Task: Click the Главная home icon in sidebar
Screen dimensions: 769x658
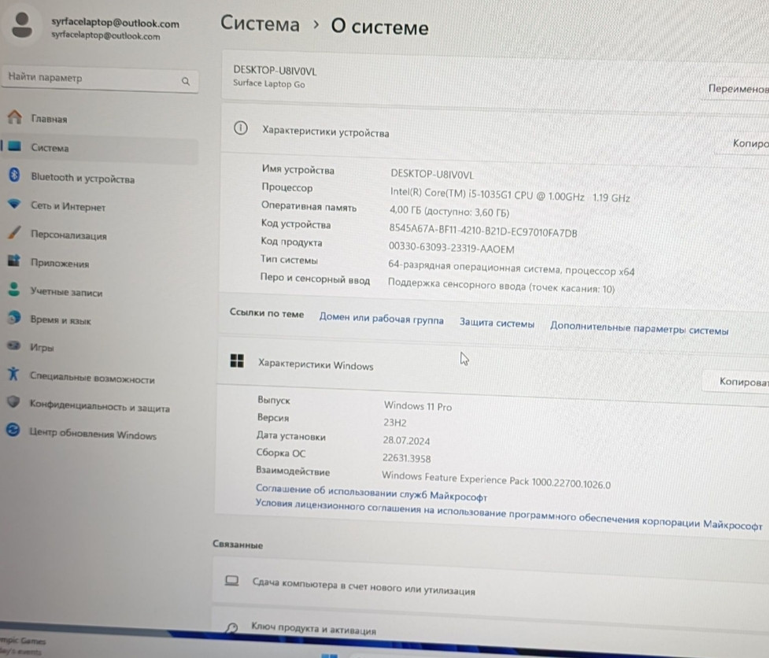Action: point(13,118)
